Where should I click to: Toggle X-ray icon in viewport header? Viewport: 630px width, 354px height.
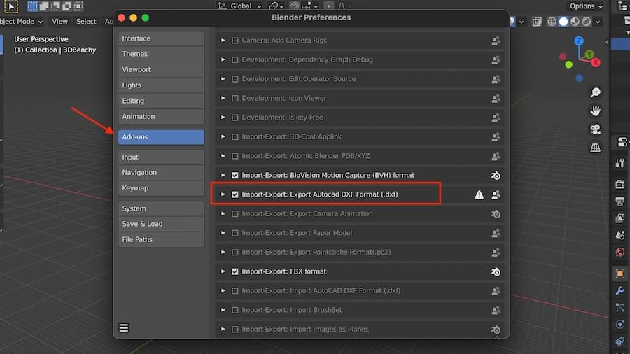pos(537,22)
